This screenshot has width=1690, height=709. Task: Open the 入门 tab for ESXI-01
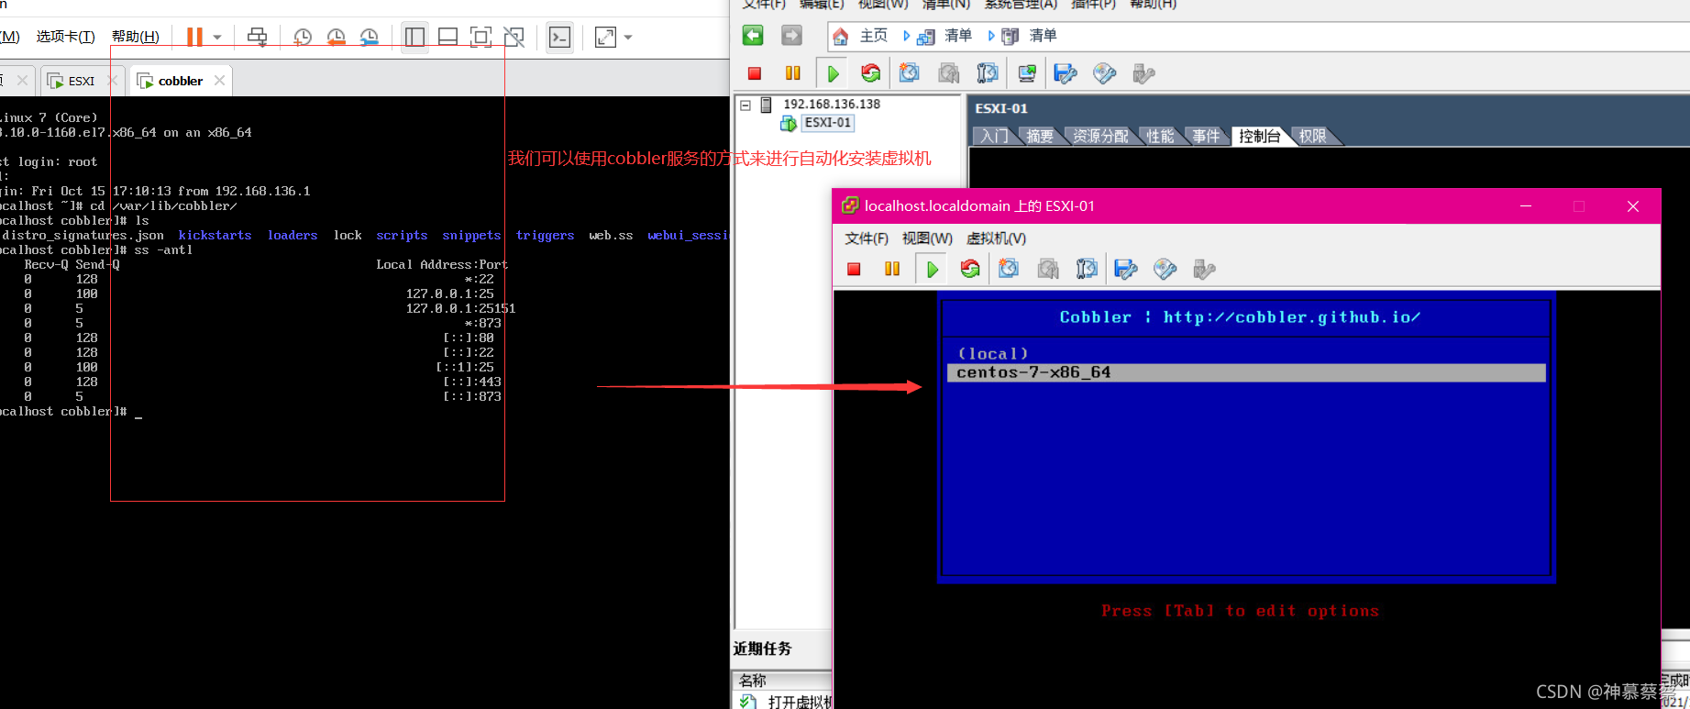(994, 136)
